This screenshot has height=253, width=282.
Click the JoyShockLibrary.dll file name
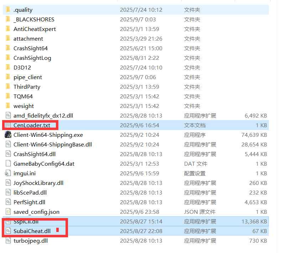pyautogui.click(x=38, y=183)
